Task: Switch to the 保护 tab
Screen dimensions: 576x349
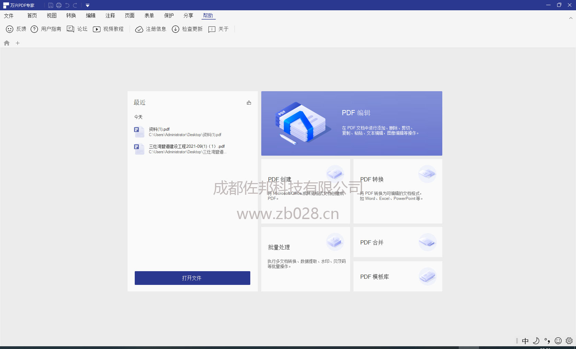Action: (169, 16)
